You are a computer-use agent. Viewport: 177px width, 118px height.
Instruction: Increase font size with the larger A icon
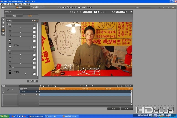[101, 12]
